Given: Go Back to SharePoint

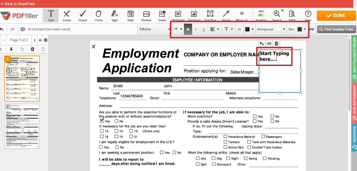Looking at the screenshot, I should (x=18, y=4).
